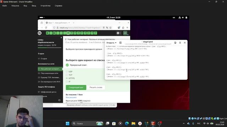Open new browser tab with plus
The image size is (227, 127).
(x=73, y=23)
